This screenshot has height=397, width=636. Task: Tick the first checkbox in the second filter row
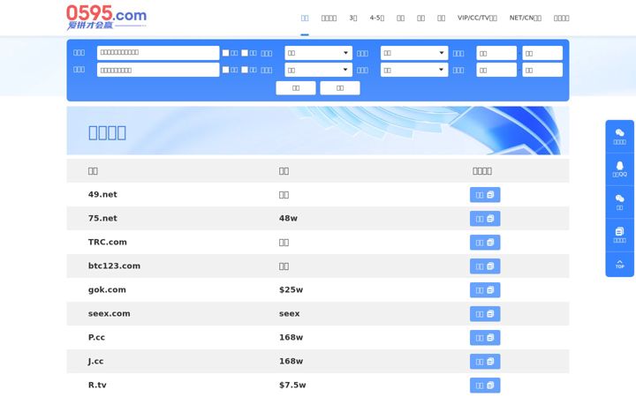(x=225, y=70)
